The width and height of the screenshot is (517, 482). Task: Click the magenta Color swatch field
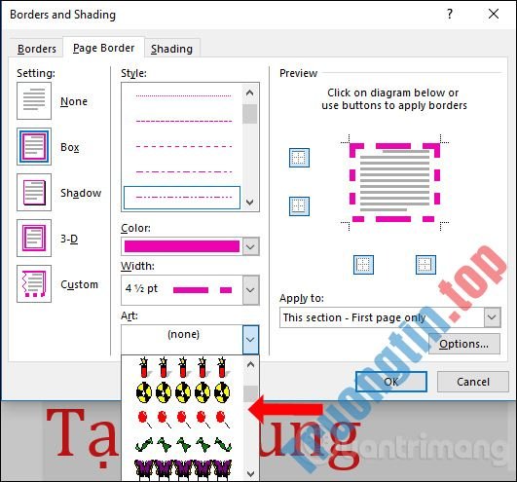pyautogui.click(x=182, y=246)
